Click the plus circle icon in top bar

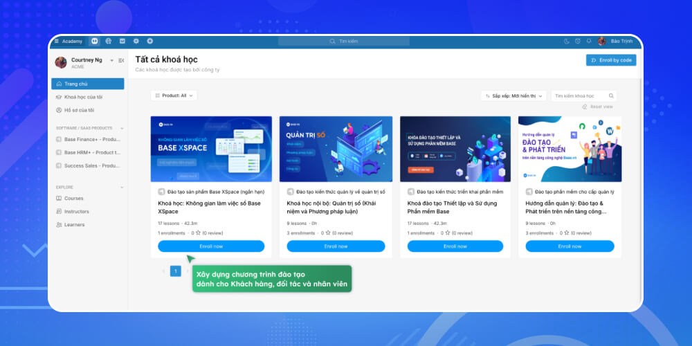[x=149, y=42]
